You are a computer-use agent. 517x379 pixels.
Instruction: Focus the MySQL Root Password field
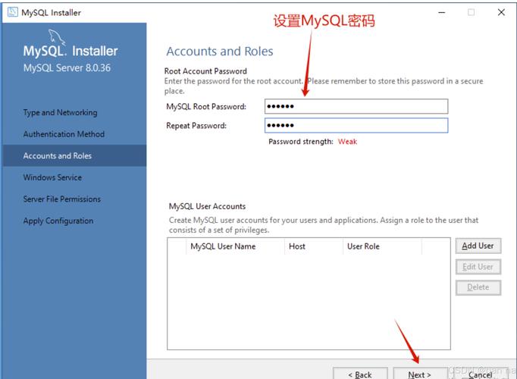(x=356, y=107)
